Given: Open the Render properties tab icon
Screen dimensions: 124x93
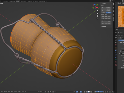Looking at the screenshot, I should click(x=116, y=35).
